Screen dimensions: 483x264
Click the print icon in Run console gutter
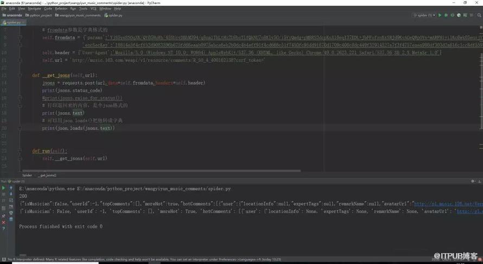pyautogui.click(x=11, y=212)
